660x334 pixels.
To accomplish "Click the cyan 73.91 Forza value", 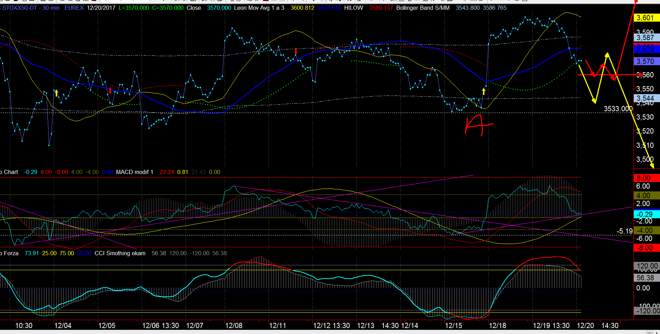I will (32, 253).
